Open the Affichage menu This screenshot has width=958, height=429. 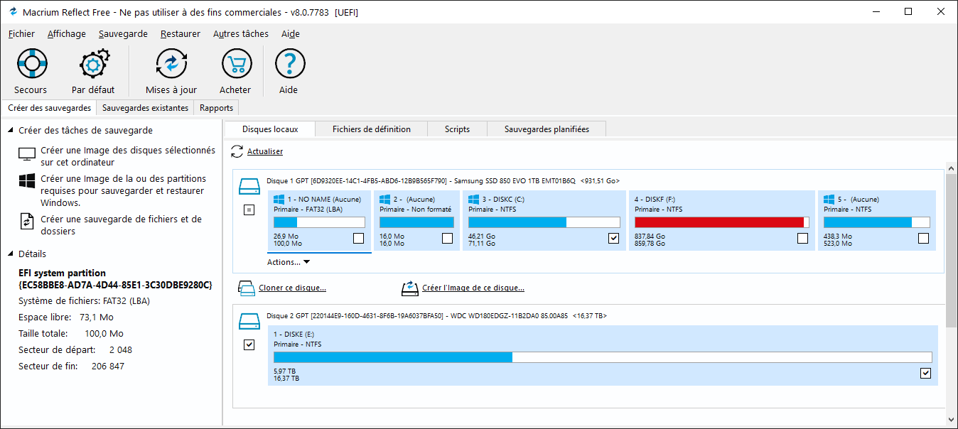pos(67,33)
